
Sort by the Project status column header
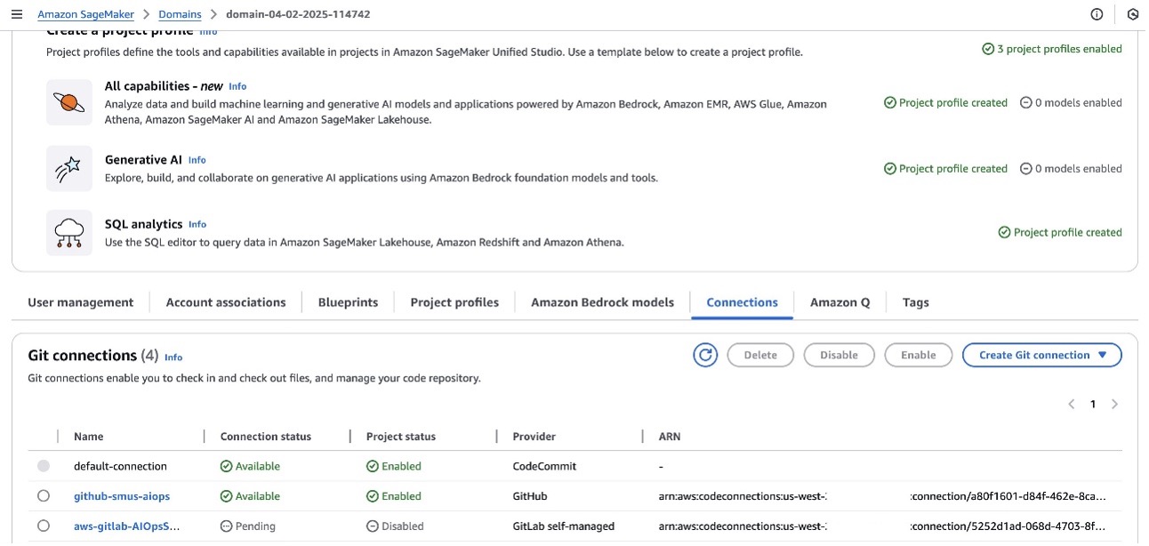pos(401,437)
